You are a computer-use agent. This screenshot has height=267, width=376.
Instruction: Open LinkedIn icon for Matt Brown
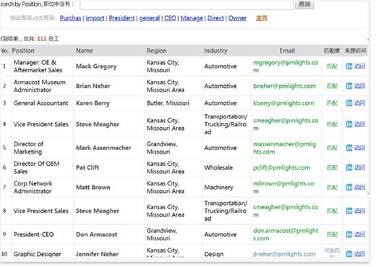[349, 187]
